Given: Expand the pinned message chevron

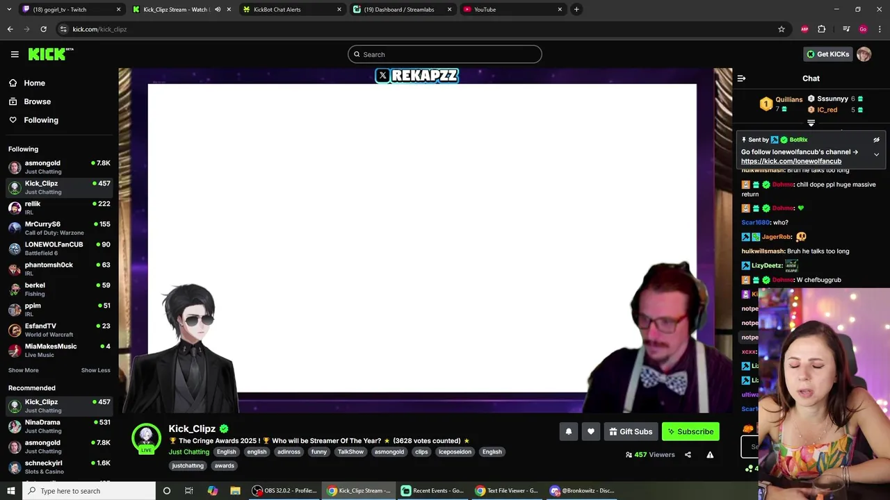Looking at the screenshot, I should click(x=876, y=154).
